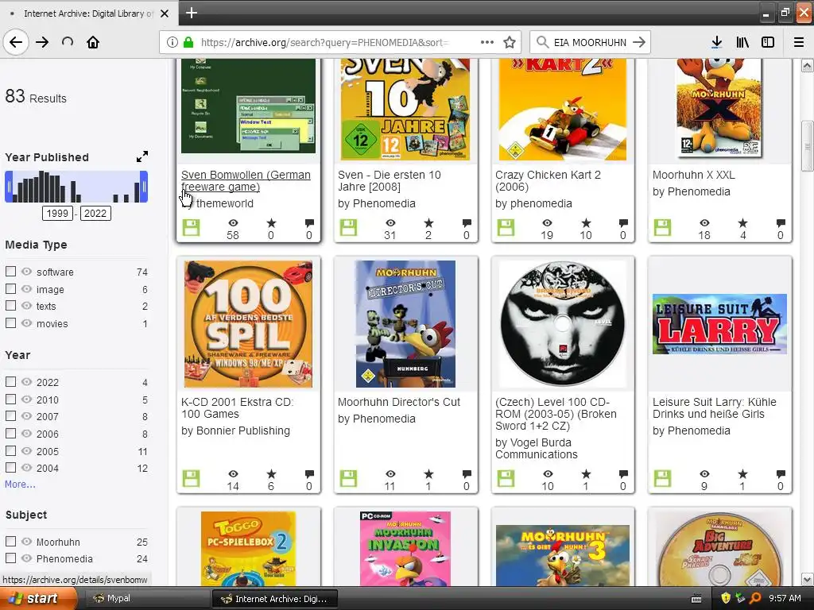The height and width of the screenshot is (610, 814).
Task: Click the magnifier tray icon in taskbar
Action: 755,598
